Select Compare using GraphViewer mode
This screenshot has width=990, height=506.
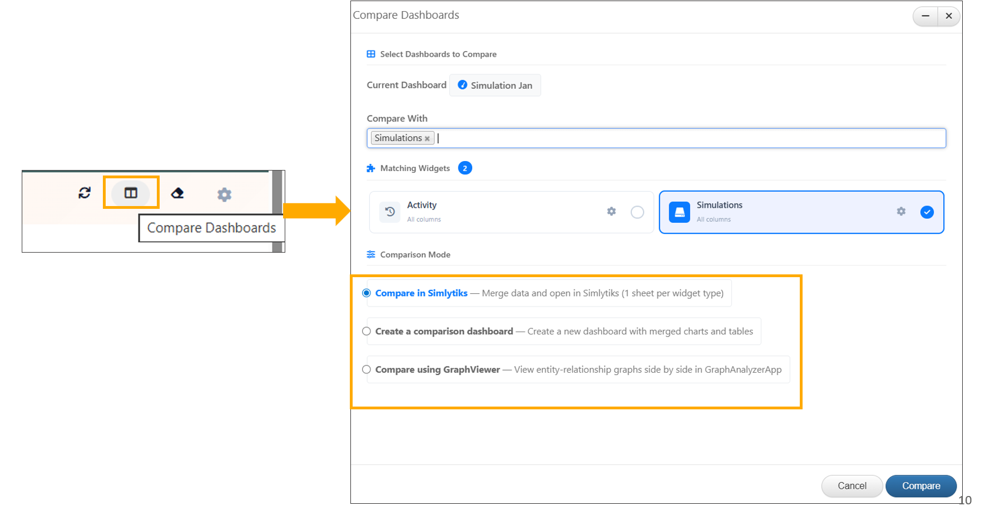[367, 370]
